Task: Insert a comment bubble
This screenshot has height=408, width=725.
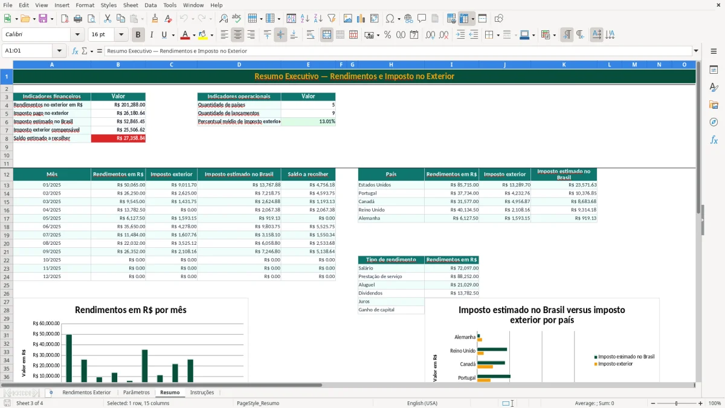Action: point(422,19)
